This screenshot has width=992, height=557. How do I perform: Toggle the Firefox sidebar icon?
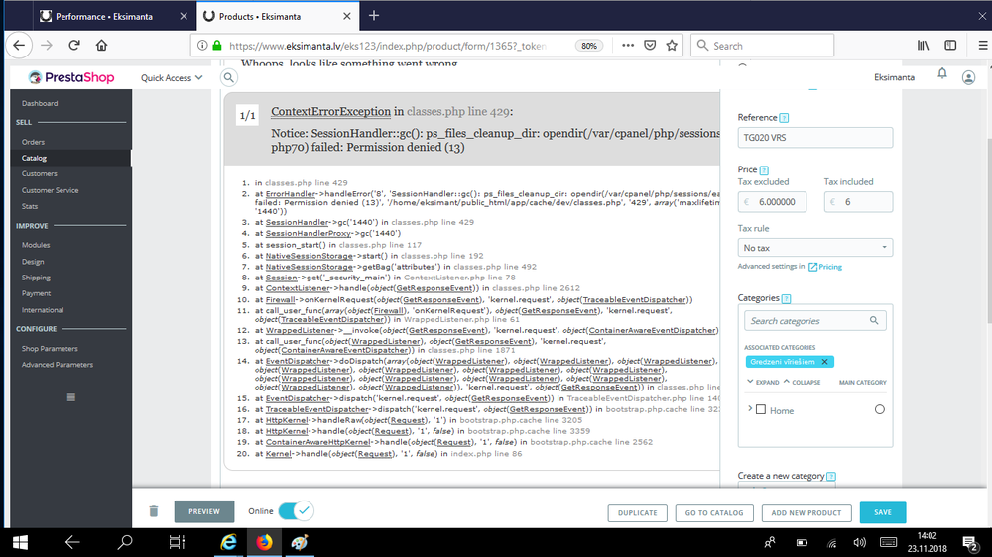click(x=950, y=45)
